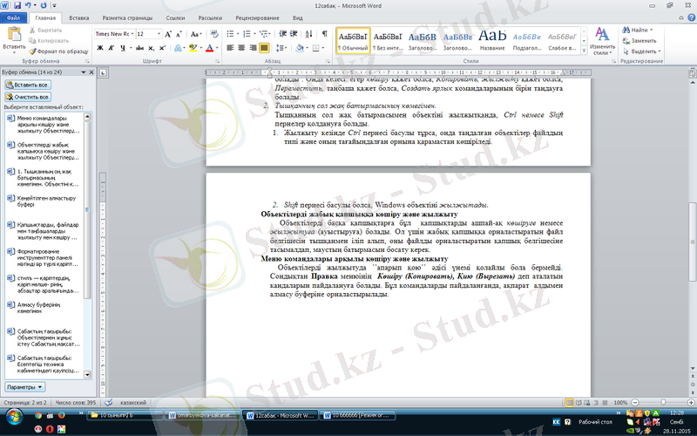The height and width of the screenshot is (436, 697).
Task: Click the Format Painter (Формат по образцу) icon
Action: pyautogui.click(x=59, y=51)
